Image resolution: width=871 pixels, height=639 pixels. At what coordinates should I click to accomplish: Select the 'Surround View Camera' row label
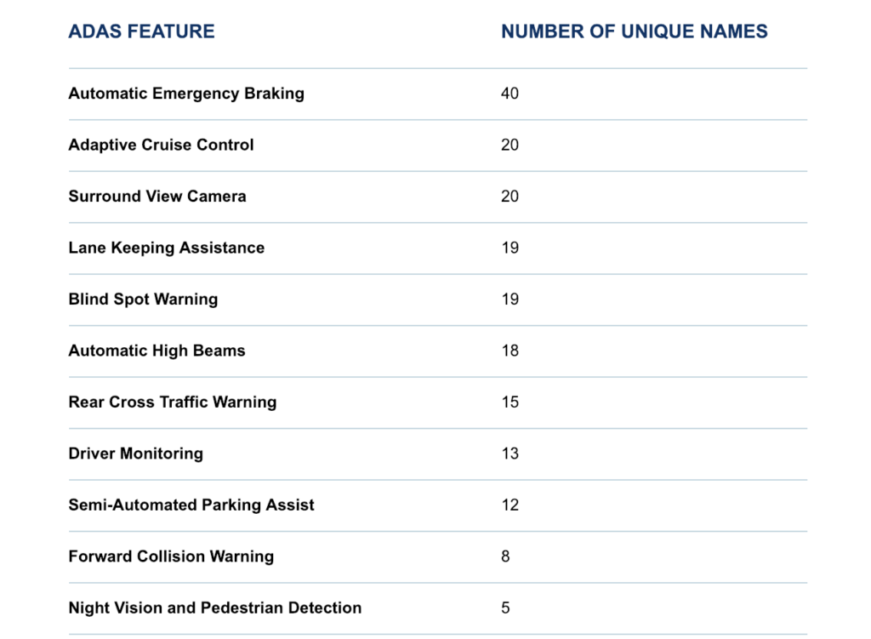click(157, 197)
